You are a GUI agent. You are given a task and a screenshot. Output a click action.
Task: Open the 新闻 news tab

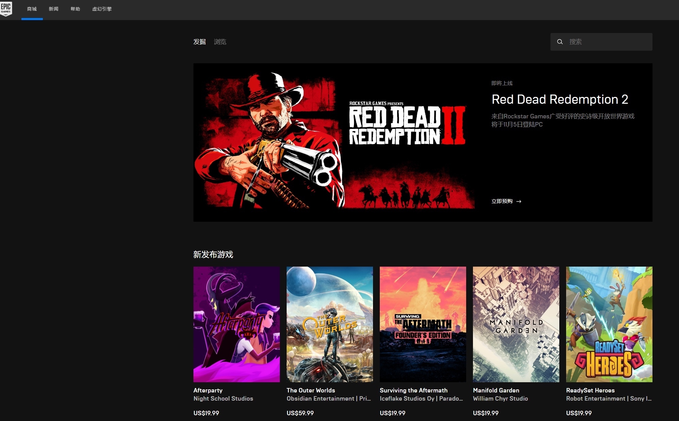pos(53,9)
